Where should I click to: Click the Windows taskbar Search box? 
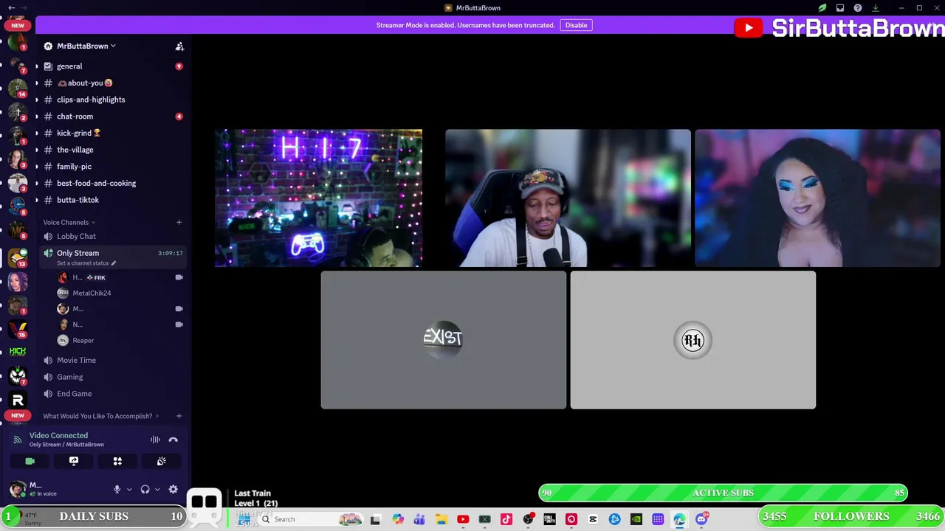(x=310, y=519)
